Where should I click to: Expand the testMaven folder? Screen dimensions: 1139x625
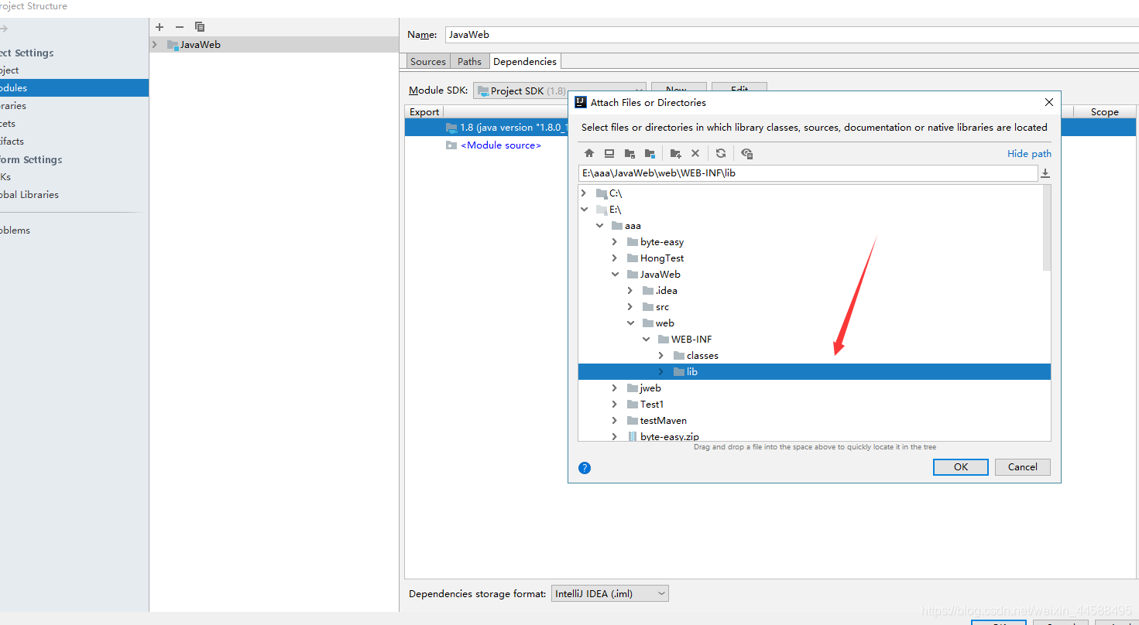[615, 421]
